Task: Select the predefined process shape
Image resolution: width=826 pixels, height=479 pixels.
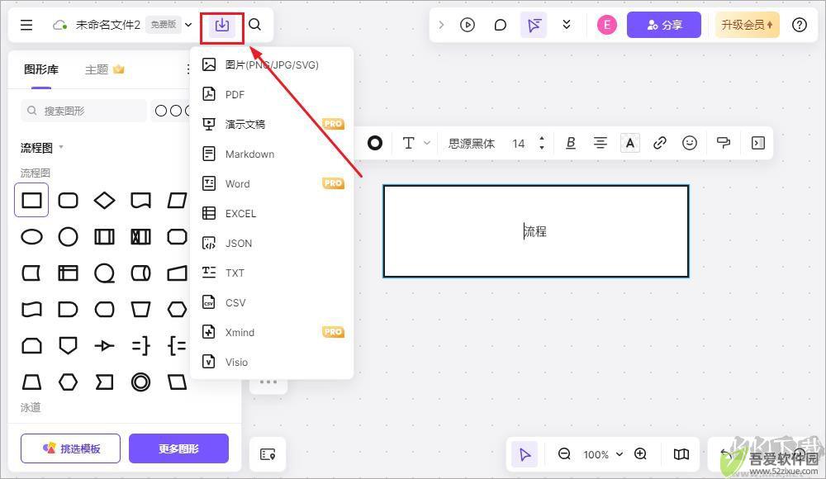Action: pyautogui.click(x=104, y=236)
